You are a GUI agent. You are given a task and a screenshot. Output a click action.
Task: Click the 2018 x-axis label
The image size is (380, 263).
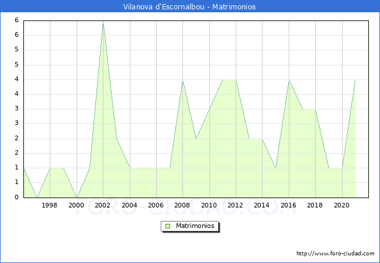click(315, 205)
